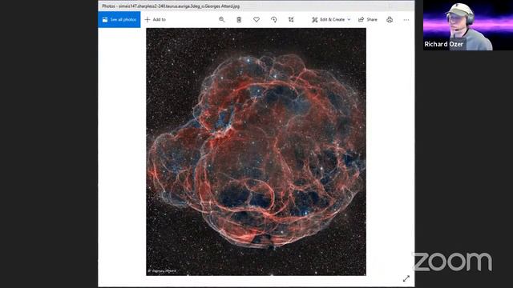
Task: Click the Simeis 147 nebula photo
Action: tap(256, 152)
